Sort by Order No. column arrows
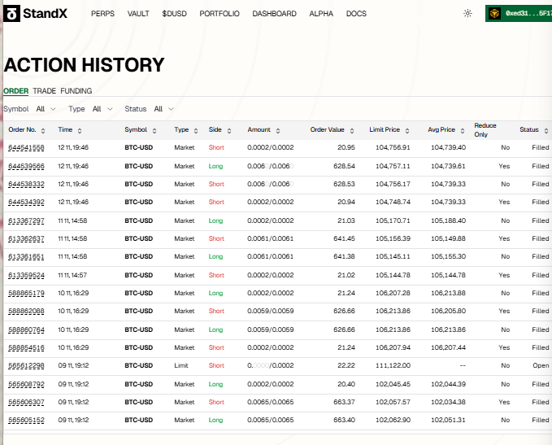This screenshot has width=552, height=445. (x=43, y=131)
